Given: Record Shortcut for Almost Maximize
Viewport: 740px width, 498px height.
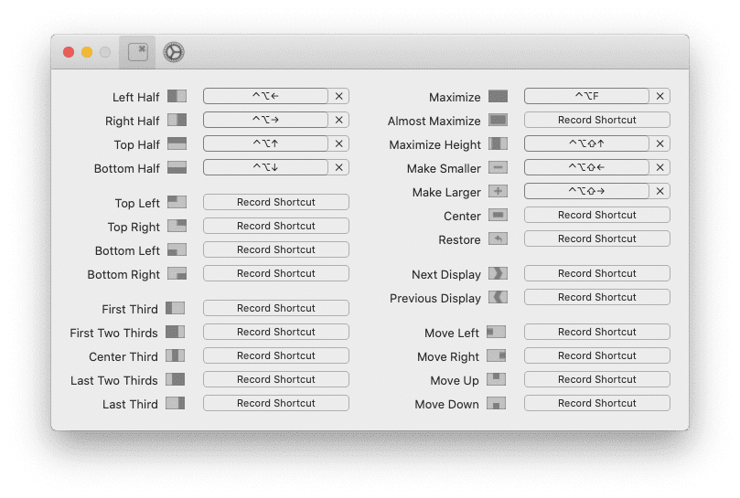Looking at the screenshot, I should click(x=597, y=120).
